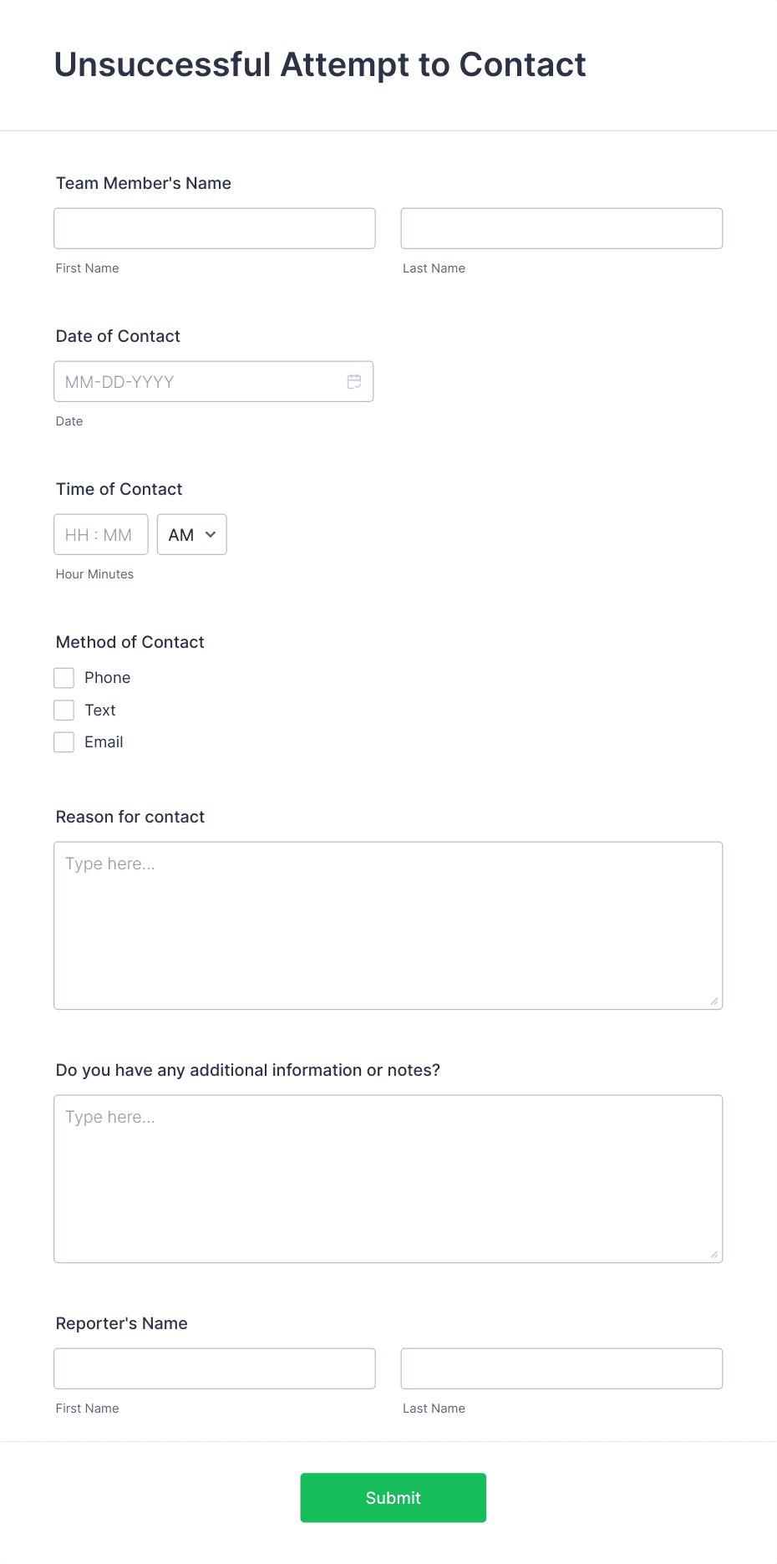Click the additional information notes text area
The height and width of the screenshot is (1564, 777).
tap(388, 1174)
